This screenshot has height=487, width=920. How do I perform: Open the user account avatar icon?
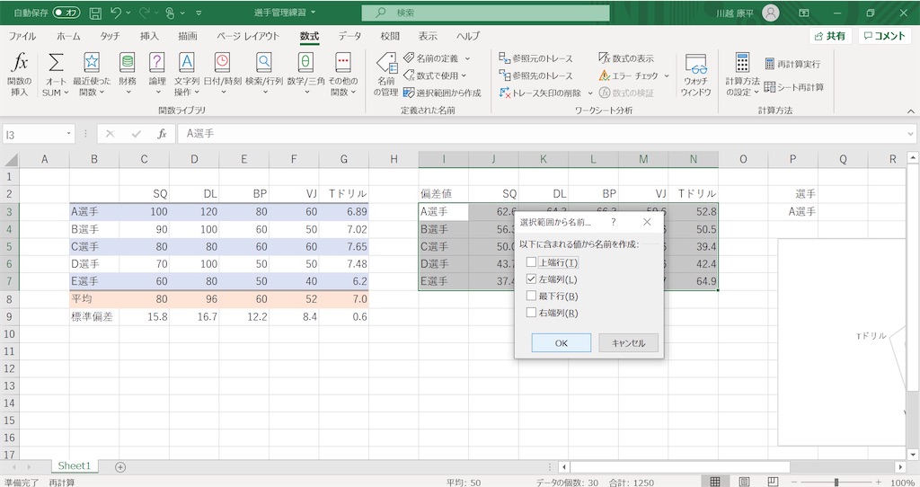tap(770, 13)
